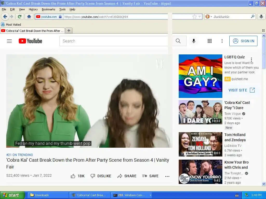Click the YouTube logo
The height and width of the screenshot is (199, 266).
coord(30,41)
